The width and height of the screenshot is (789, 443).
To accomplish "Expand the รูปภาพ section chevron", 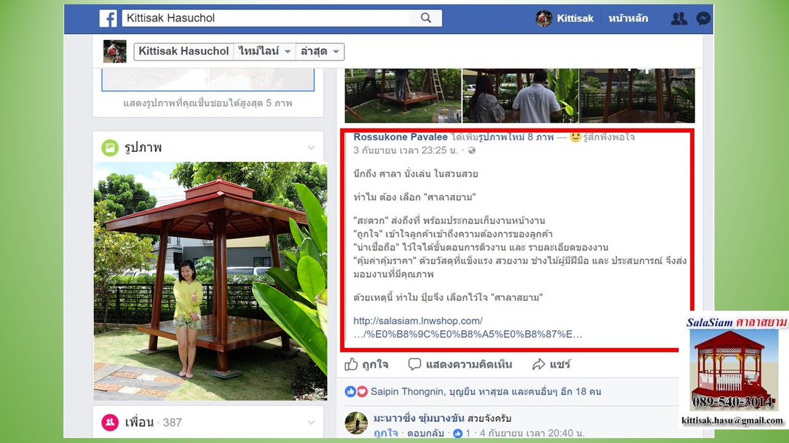I will (311, 148).
